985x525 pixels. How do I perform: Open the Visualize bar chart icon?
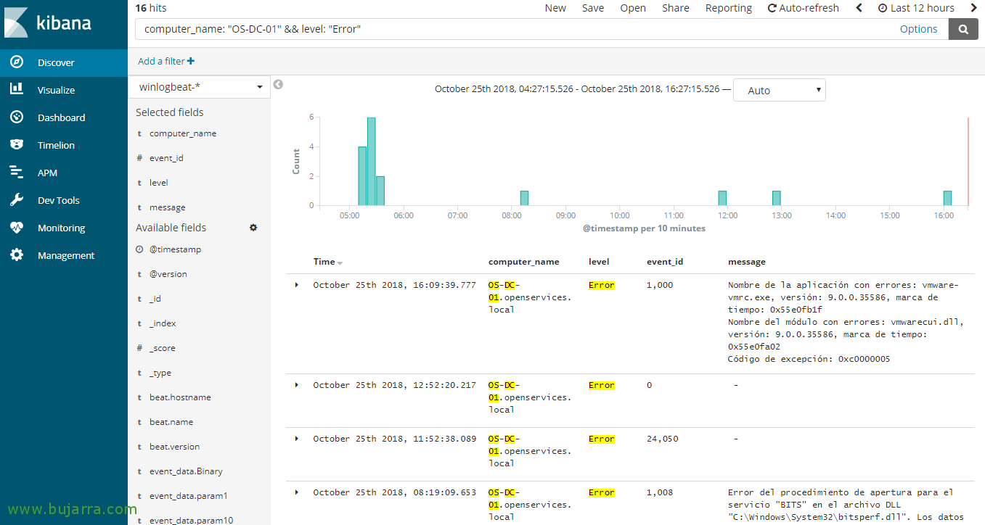click(x=17, y=90)
